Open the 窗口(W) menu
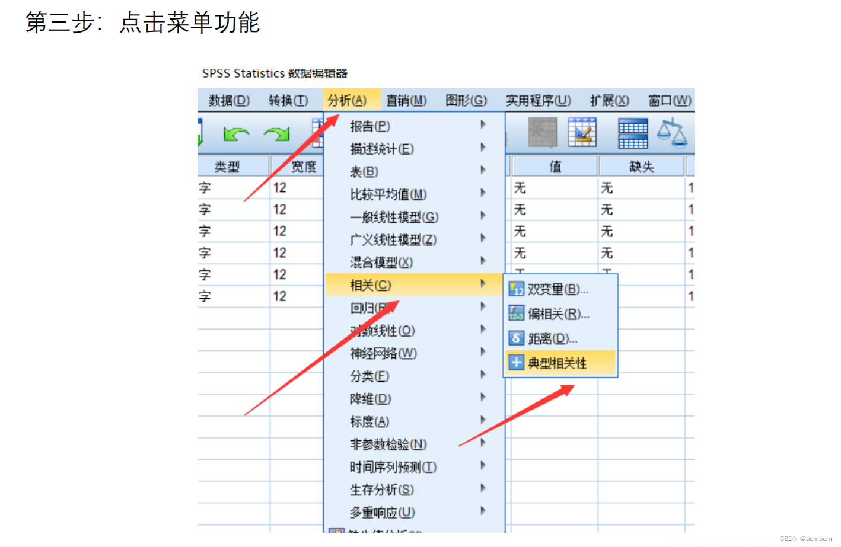Screen dimensions: 841x547 point(670,101)
